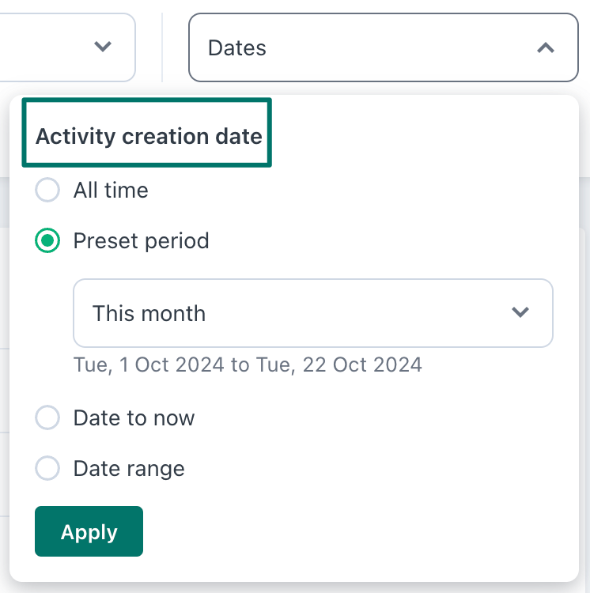Choose the Date to now option
The height and width of the screenshot is (593, 590).
[47, 417]
